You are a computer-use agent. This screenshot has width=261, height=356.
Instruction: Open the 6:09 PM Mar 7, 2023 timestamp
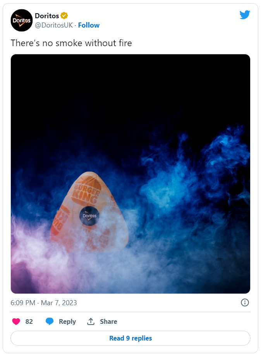point(44,302)
